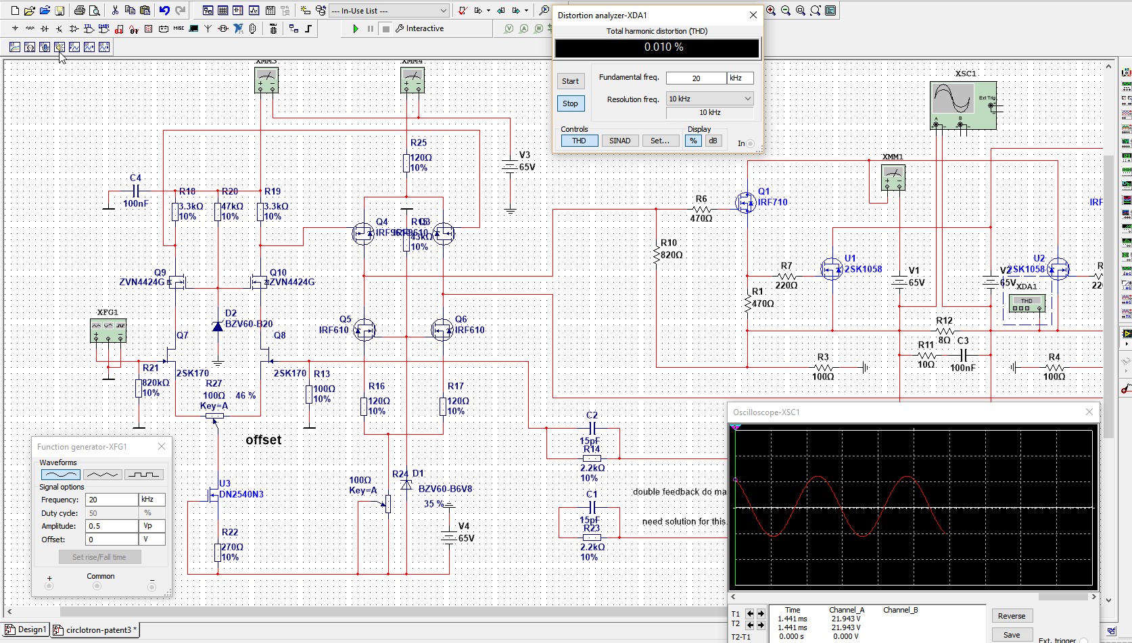The width and height of the screenshot is (1132, 643).
Task: Run electrical rules check
Action: [462, 10]
